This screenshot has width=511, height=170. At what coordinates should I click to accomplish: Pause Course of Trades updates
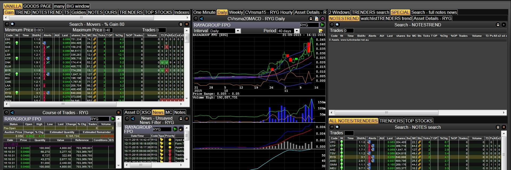click(118, 113)
